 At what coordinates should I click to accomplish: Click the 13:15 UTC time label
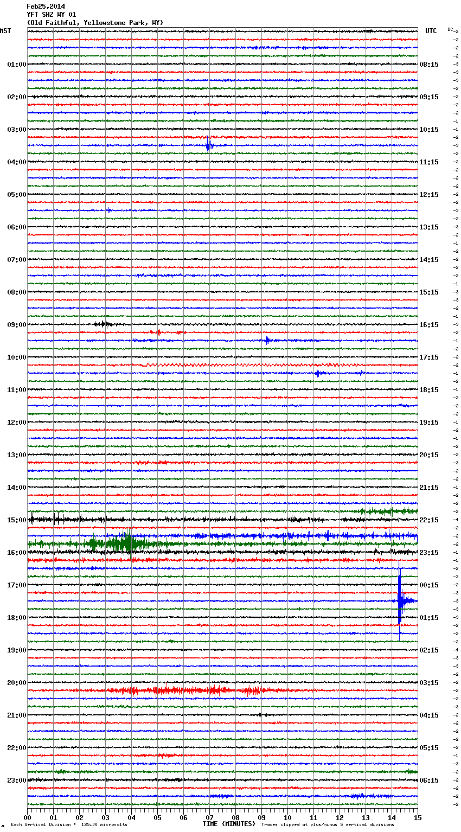[x=429, y=227]
